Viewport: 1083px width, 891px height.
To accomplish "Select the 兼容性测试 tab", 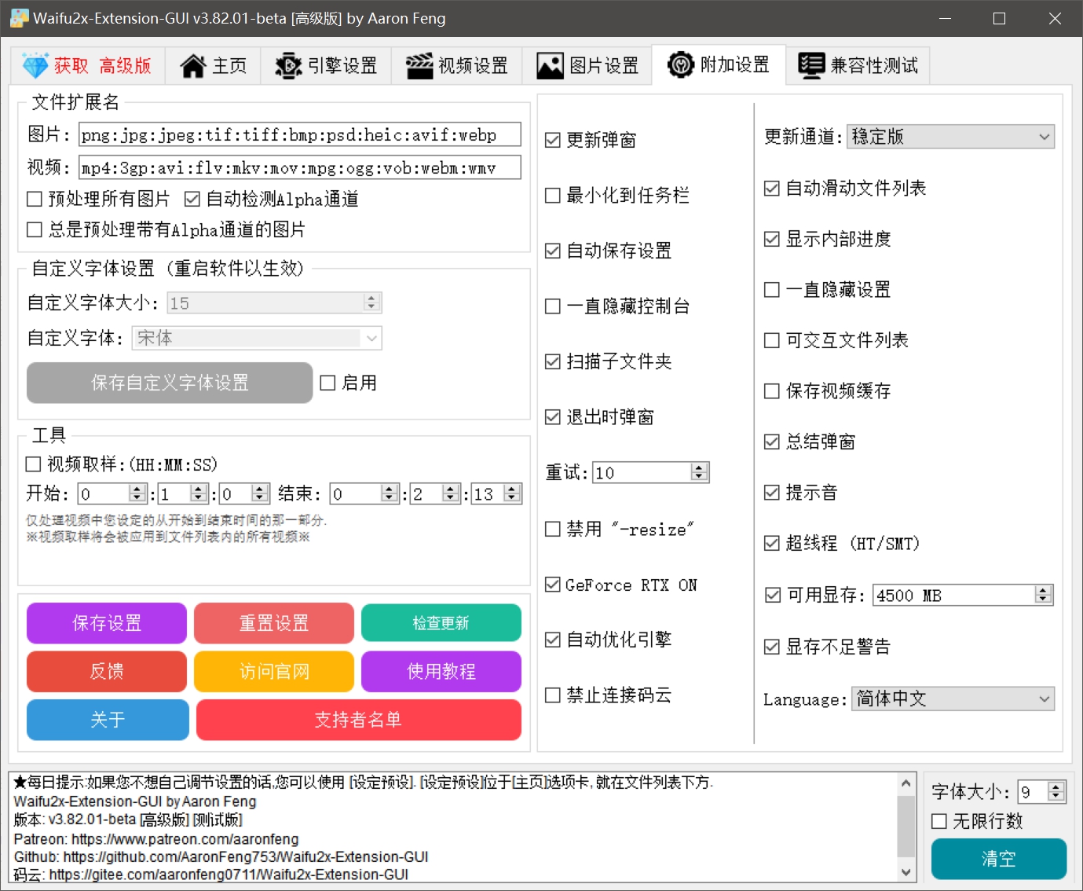I will coord(858,65).
